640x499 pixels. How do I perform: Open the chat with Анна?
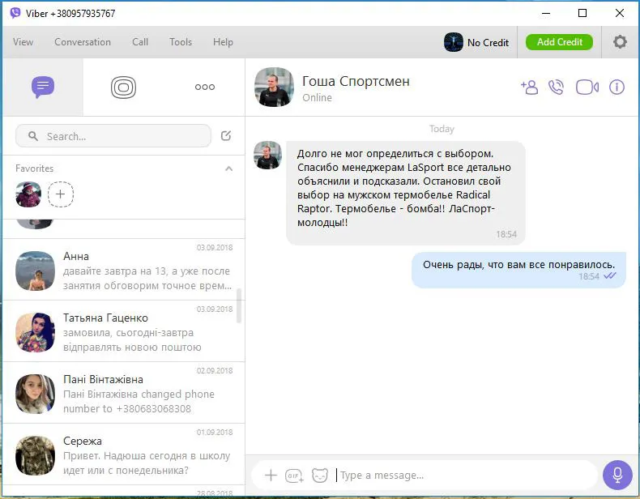(x=124, y=270)
